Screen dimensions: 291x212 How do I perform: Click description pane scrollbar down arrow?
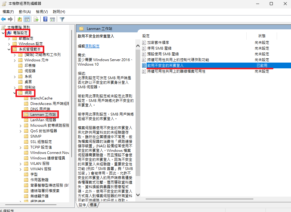(138, 195)
